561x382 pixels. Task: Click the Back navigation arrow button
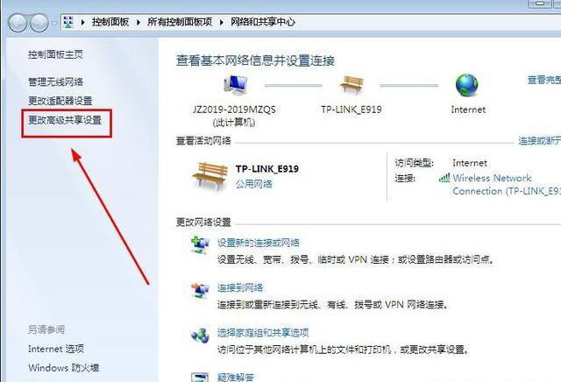click(x=18, y=23)
